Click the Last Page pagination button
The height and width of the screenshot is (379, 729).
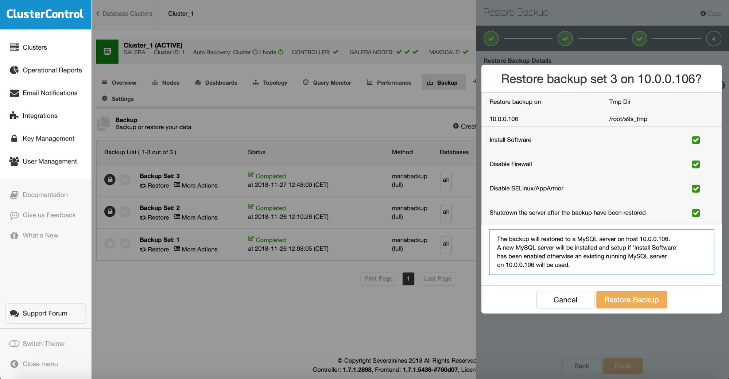(438, 279)
